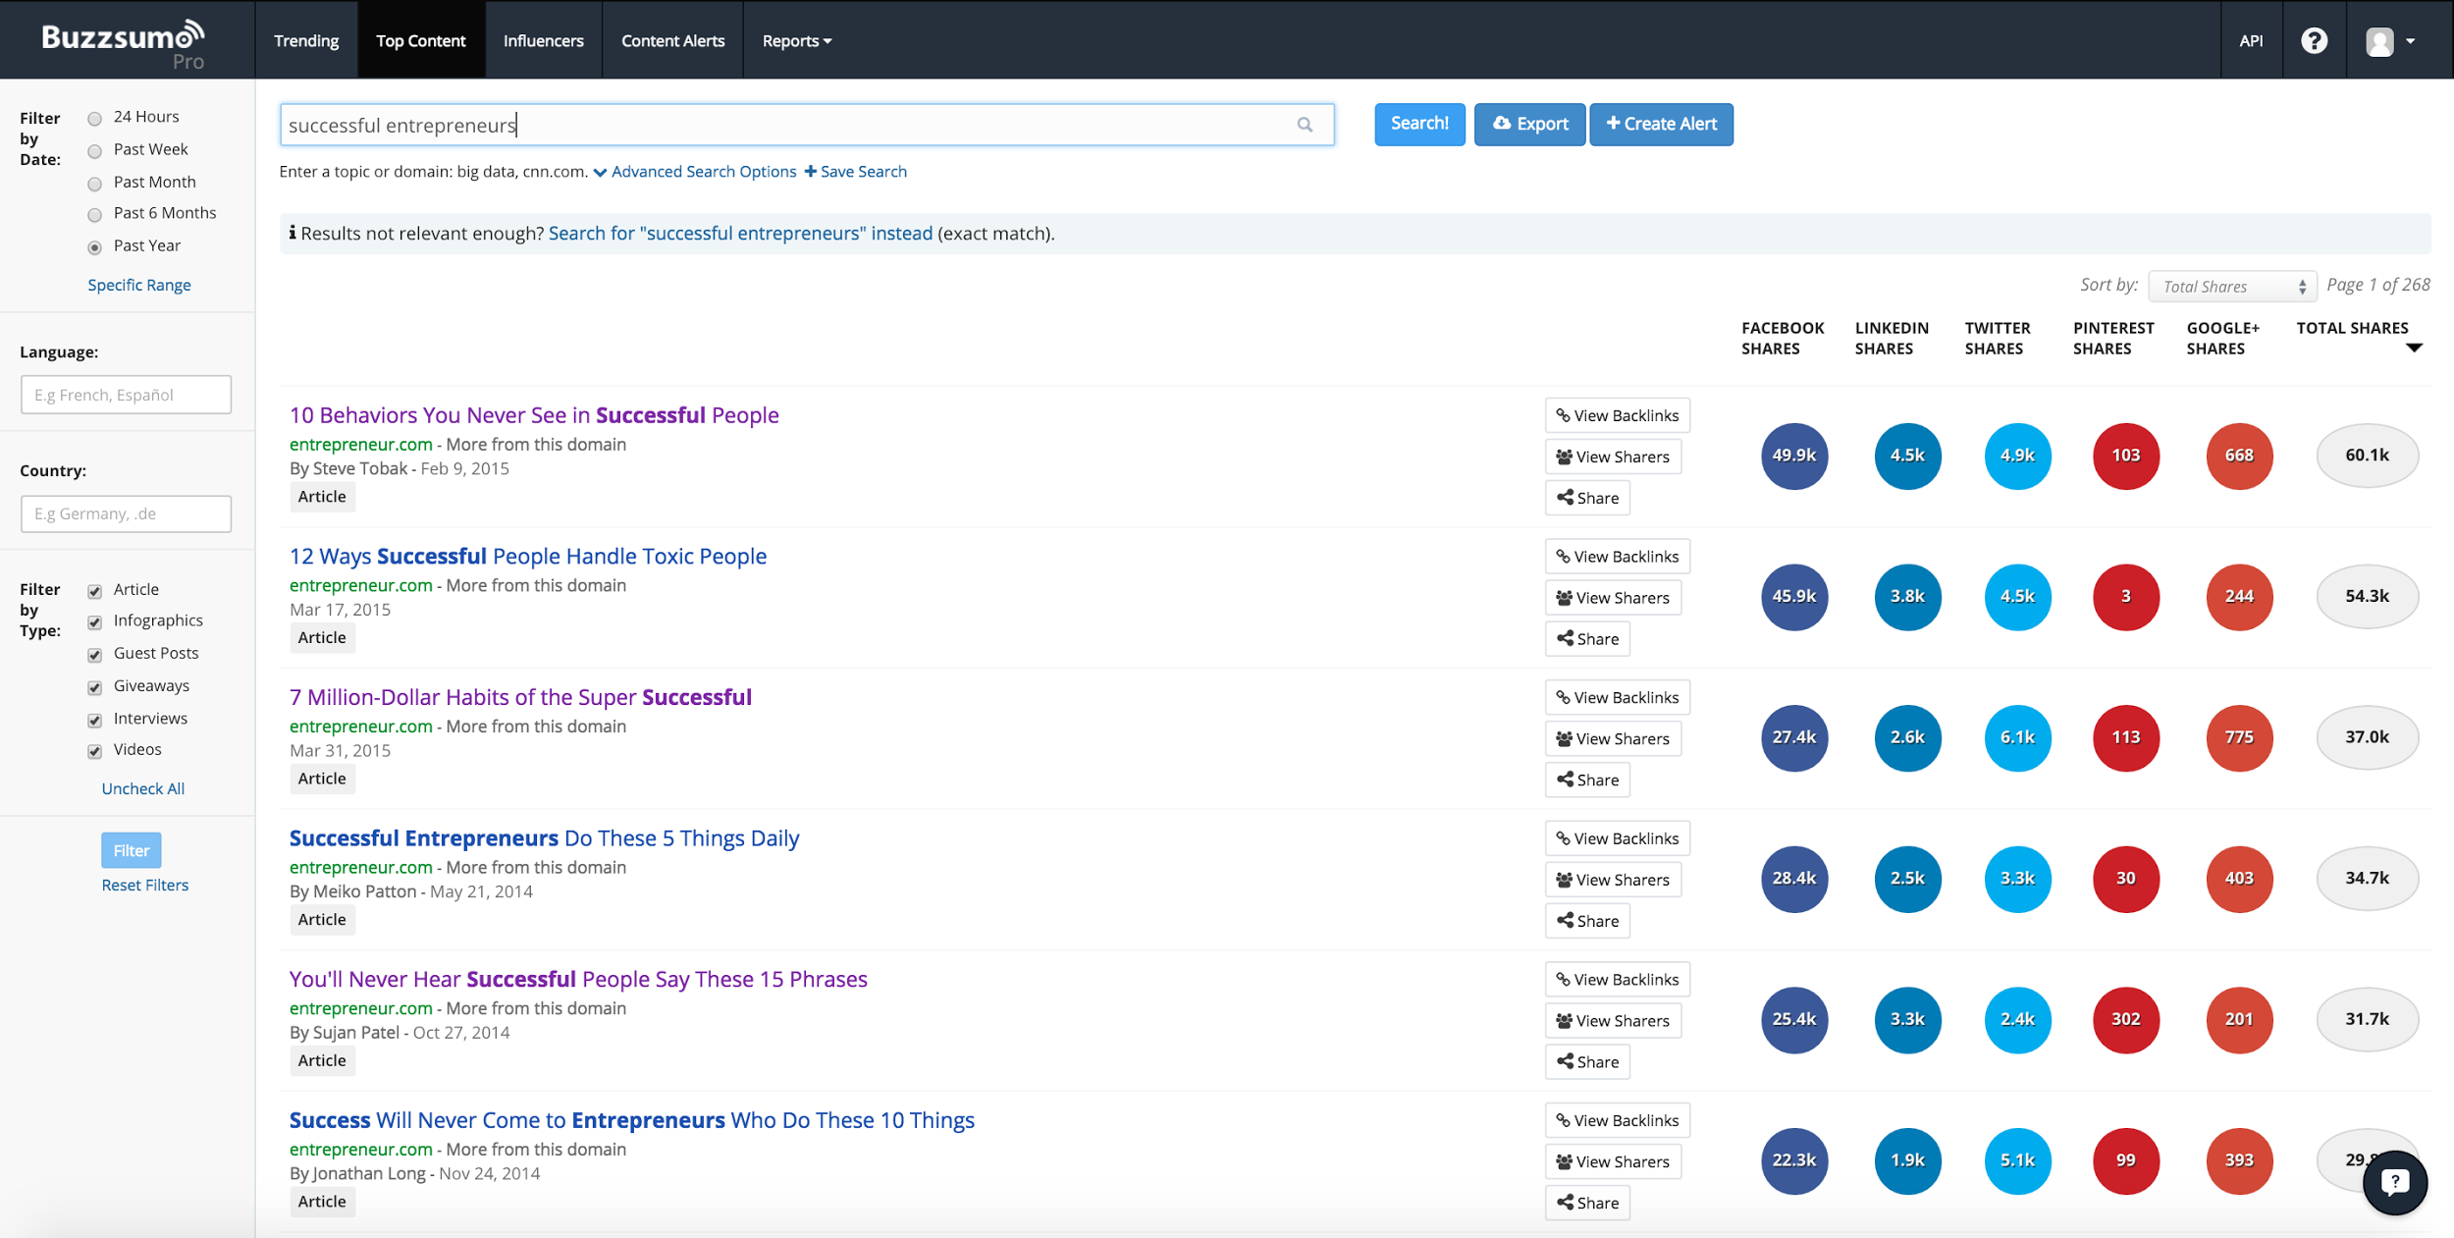This screenshot has width=2454, height=1238.
Task: Select the 24 Hours date filter
Action: [95, 119]
